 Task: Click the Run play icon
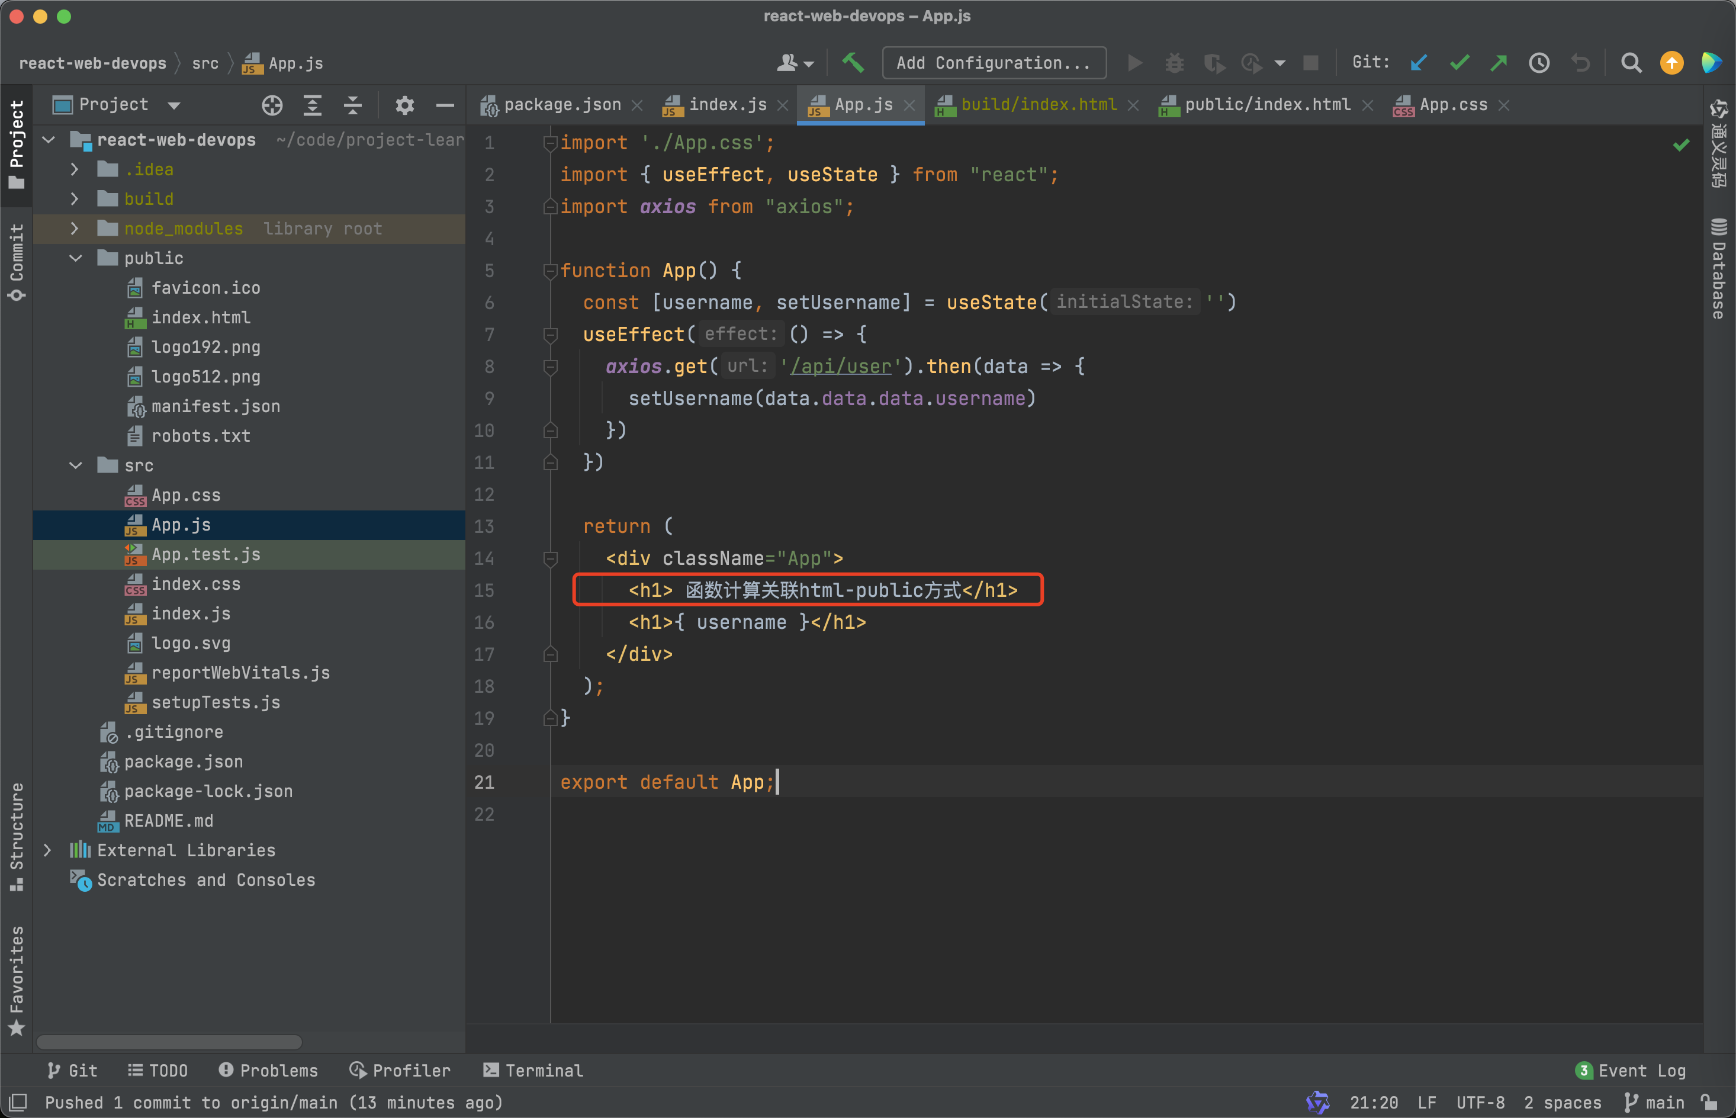1135,63
